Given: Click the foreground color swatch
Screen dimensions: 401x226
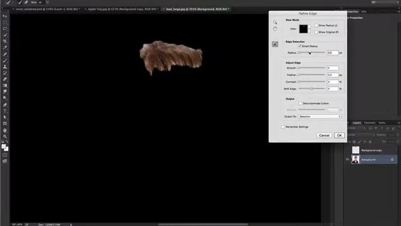Looking at the screenshot, I should click(x=4, y=146).
